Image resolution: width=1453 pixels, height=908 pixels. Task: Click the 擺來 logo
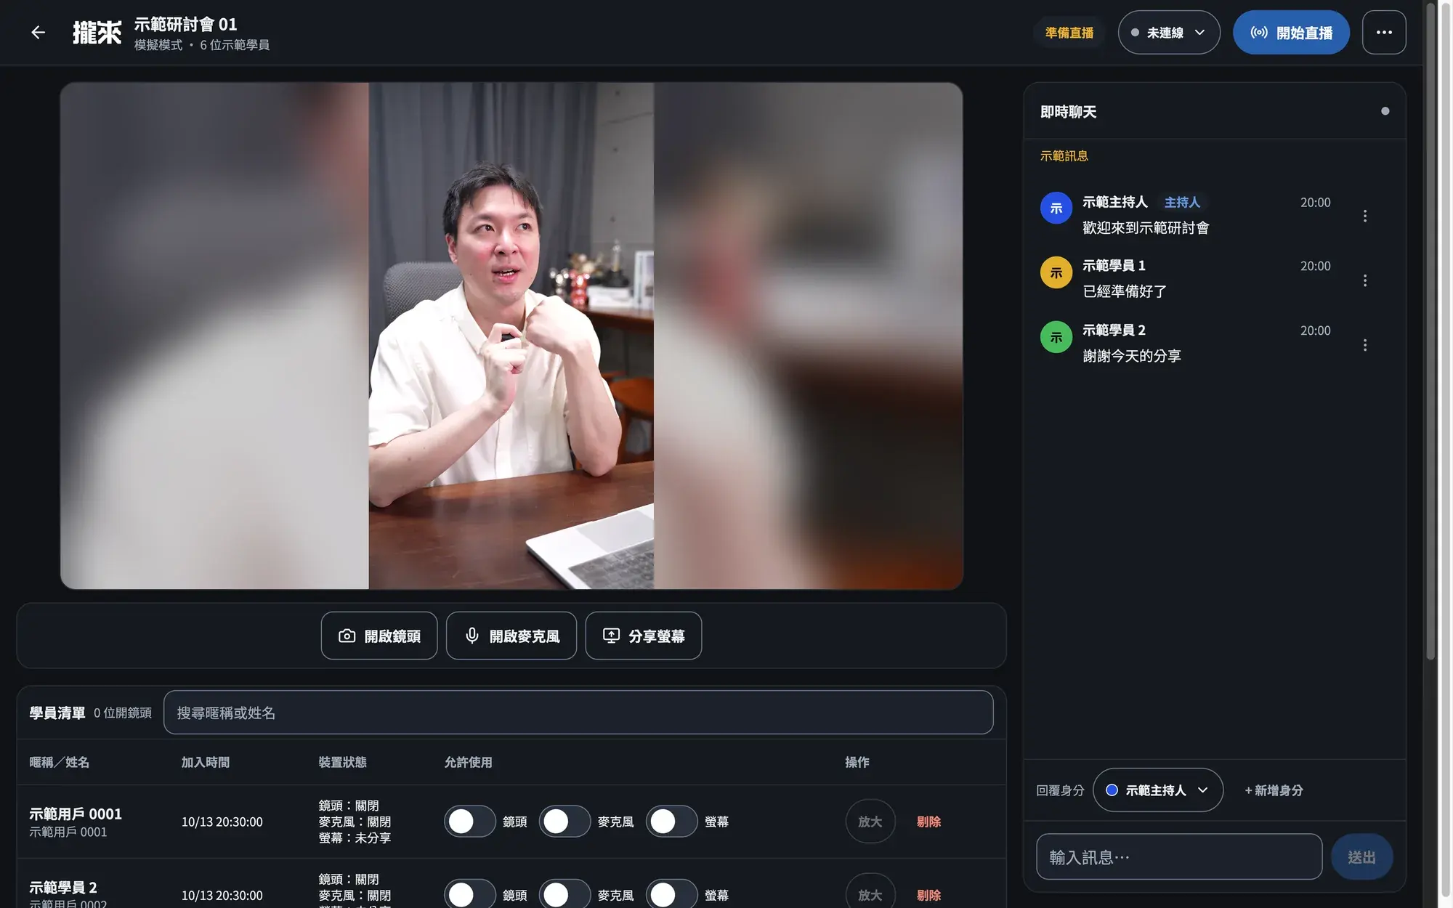97,33
